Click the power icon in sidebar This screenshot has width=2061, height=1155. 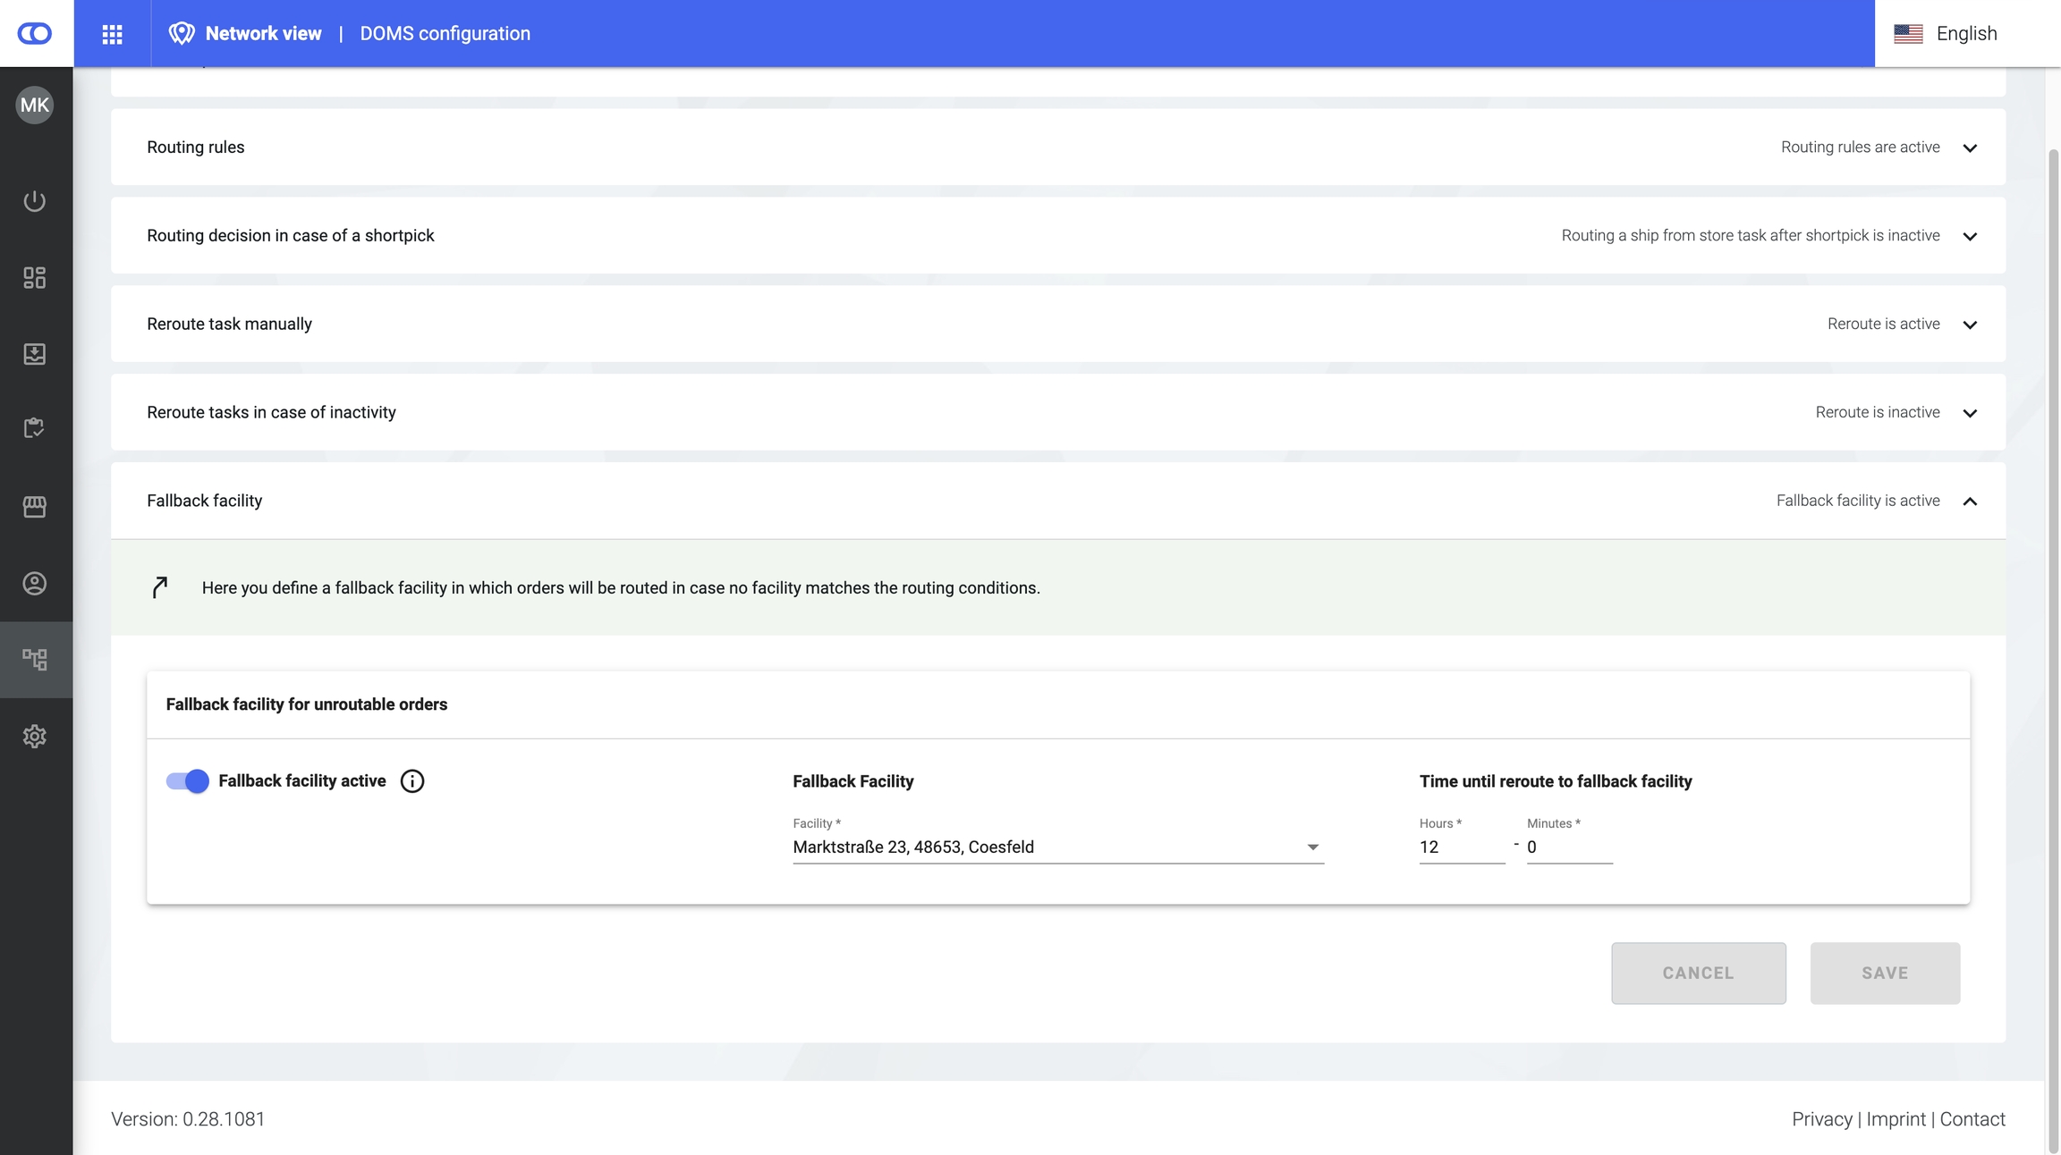[35, 201]
